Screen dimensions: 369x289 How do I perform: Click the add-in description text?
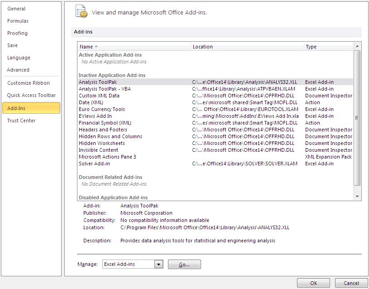tap(198, 241)
